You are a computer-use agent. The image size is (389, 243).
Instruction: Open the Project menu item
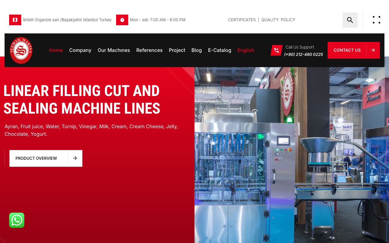tap(177, 50)
